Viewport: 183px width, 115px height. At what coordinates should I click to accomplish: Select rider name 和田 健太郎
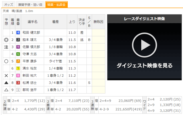(x=31, y=32)
